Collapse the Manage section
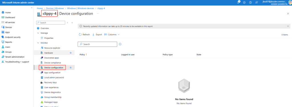Viewport: 292px width, 107px height. [x=38, y=33]
